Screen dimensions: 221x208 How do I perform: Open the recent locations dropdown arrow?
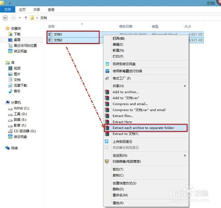pos(19,18)
